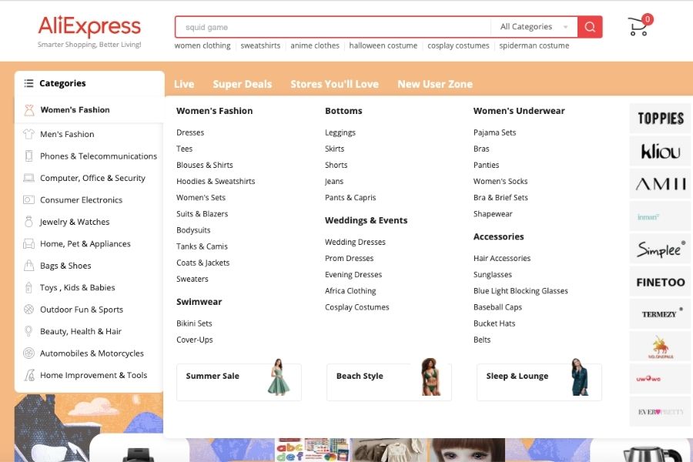The height and width of the screenshot is (462, 693).
Task: Expand the Categories menu header
Action: tap(62, 83)
